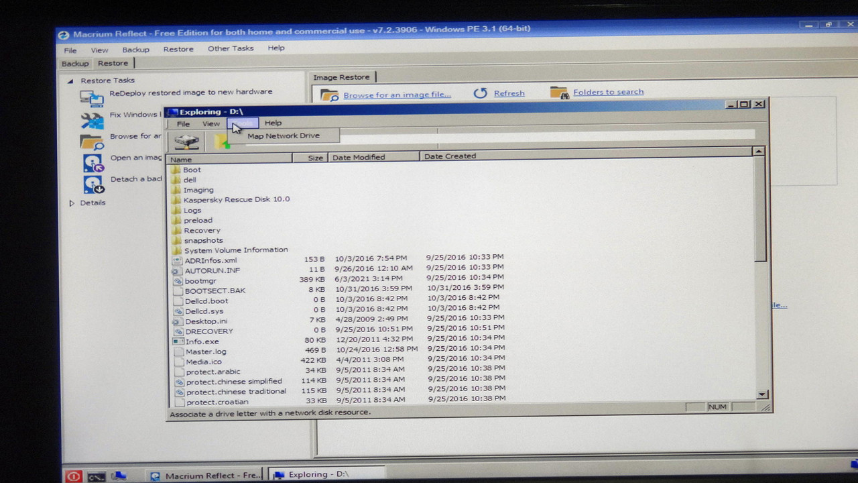The width and height of the screenshot is (858, 483).
Task: Open the File menu in Exploring window
Action: point(183,124)
